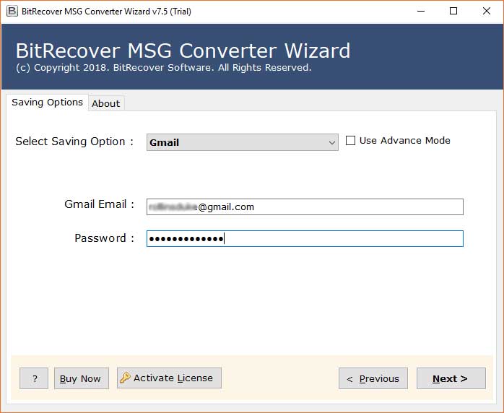Focus the Gmail Email input field
504x413 pixels.
[x=305, y=206]
